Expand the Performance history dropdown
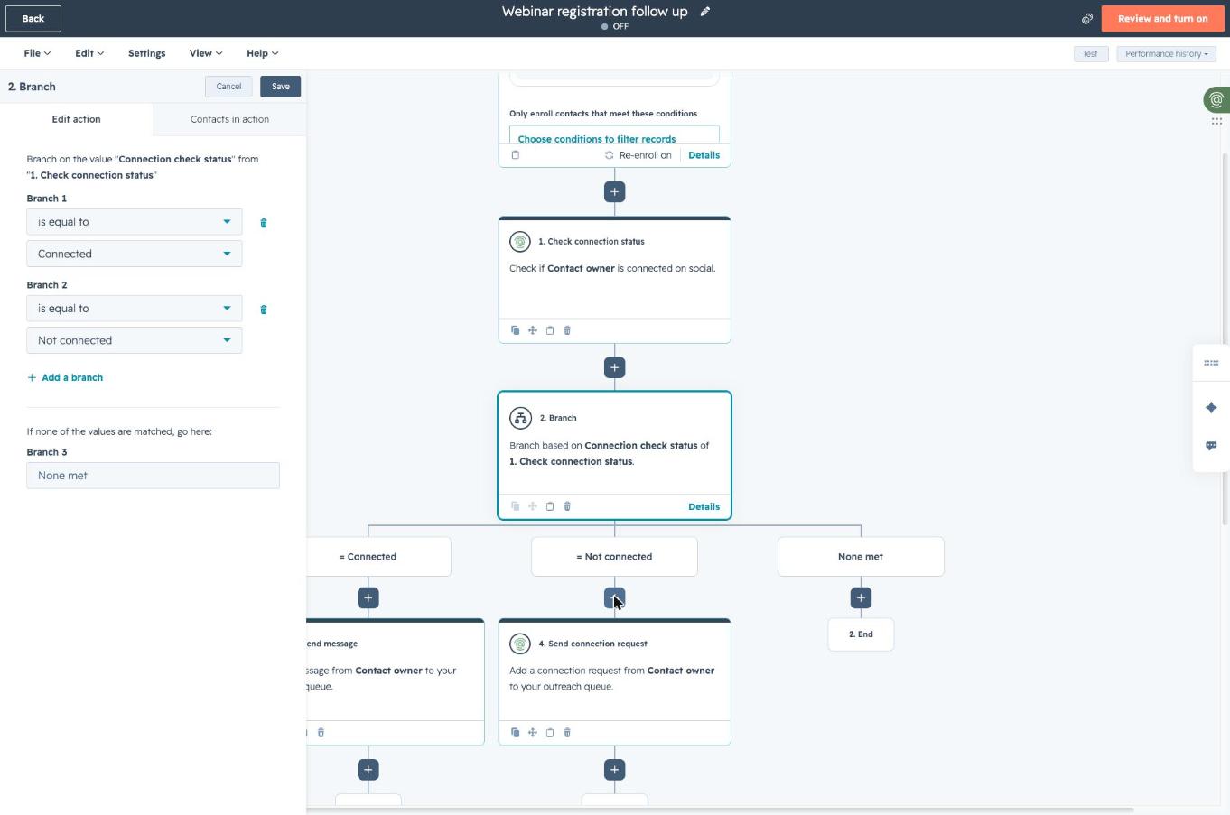The height and width of the screenshot is (815, 1230). click(1166, 54)
